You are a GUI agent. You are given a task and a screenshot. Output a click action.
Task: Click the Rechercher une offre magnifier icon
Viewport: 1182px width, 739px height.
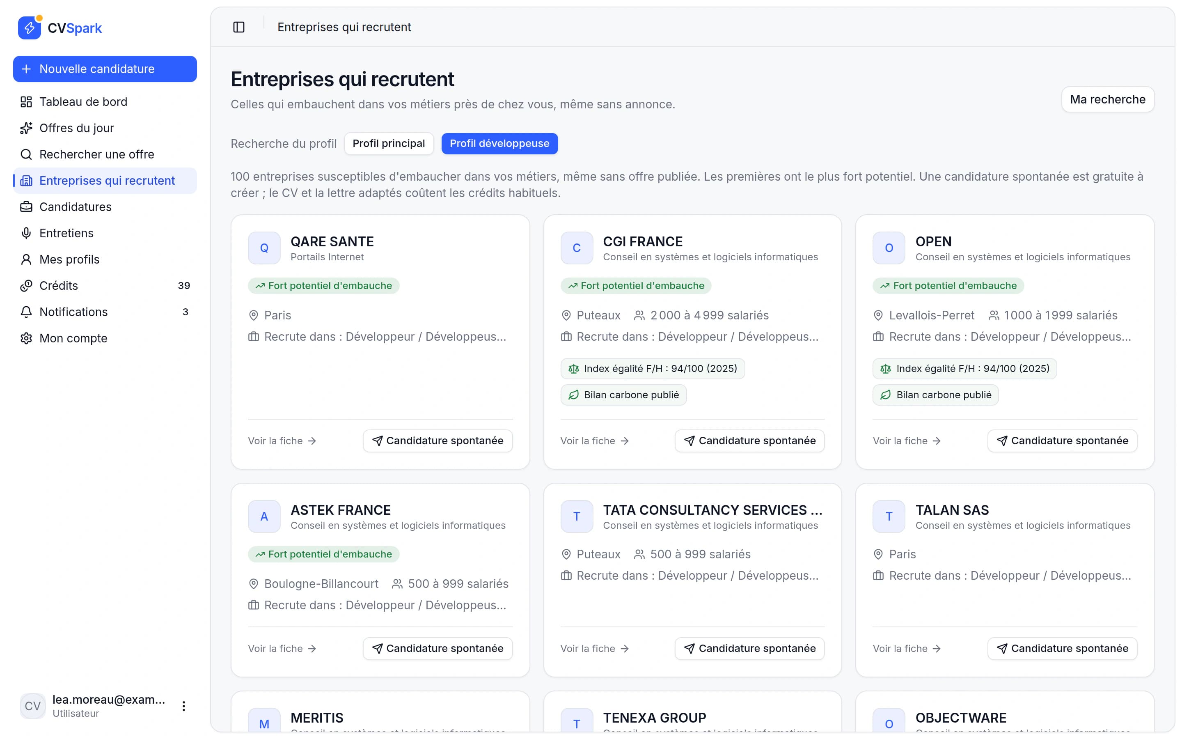(26, 154)
